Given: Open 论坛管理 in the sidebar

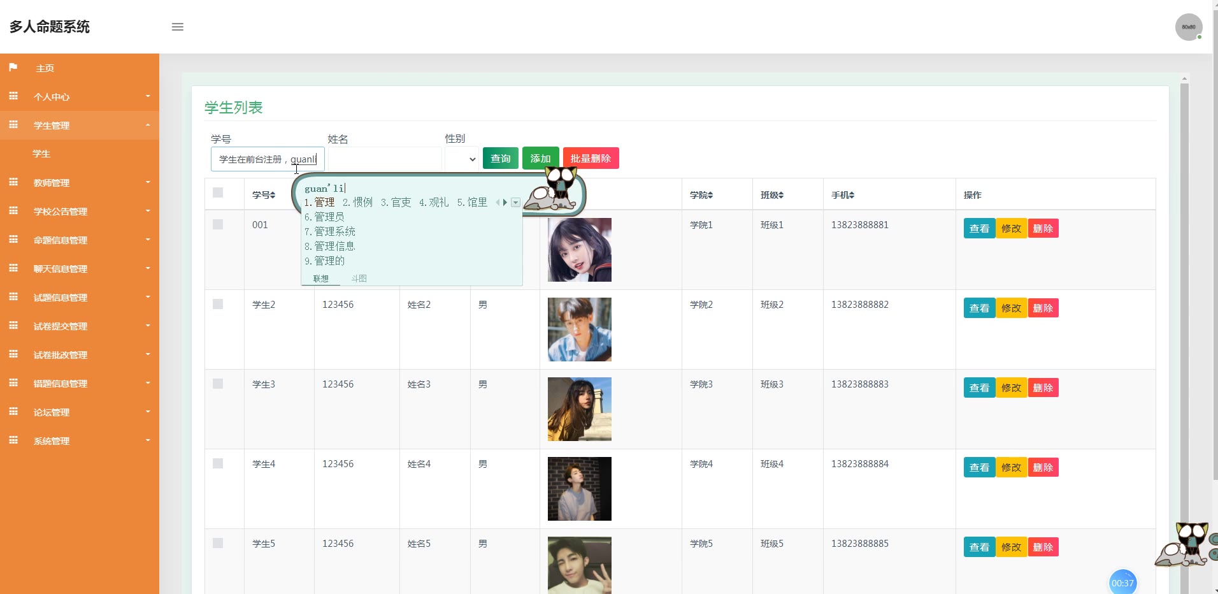Looking at the screenshot, I should coord(80,412).
